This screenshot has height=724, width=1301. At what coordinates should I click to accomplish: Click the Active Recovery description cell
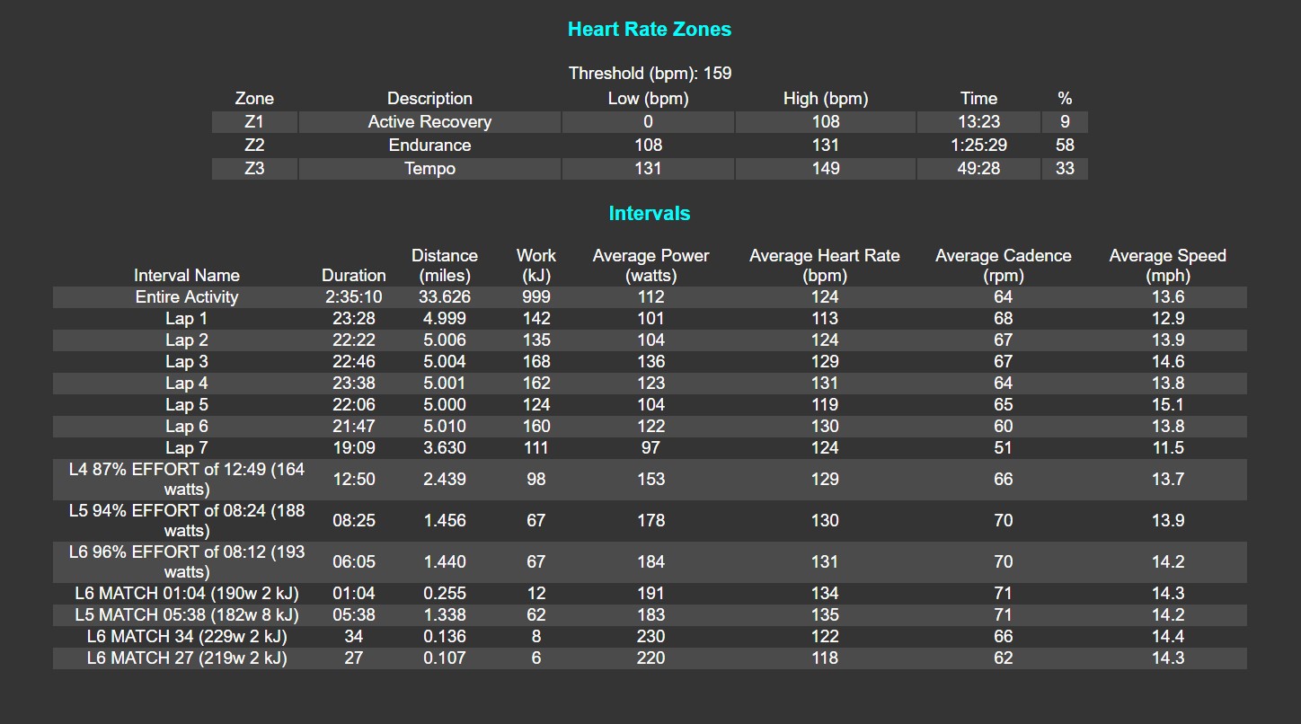pyautogui.click(x=429, y=122)
